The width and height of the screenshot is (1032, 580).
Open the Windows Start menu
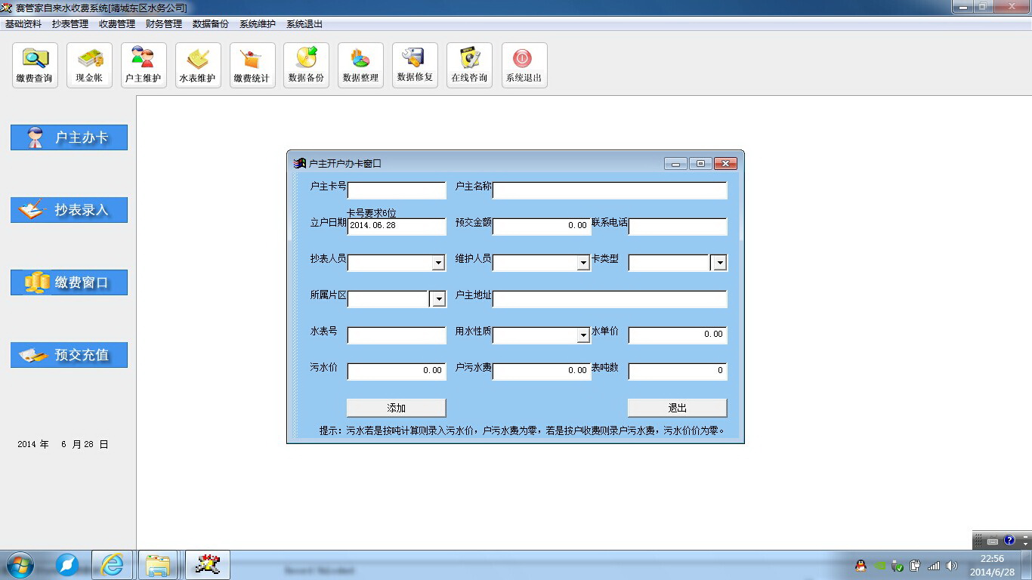[x=20, y=565]
